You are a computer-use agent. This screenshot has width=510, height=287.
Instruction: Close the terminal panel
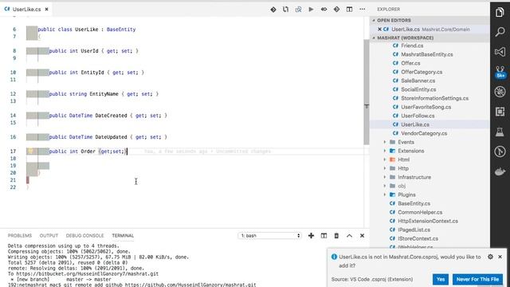(362, 236)
